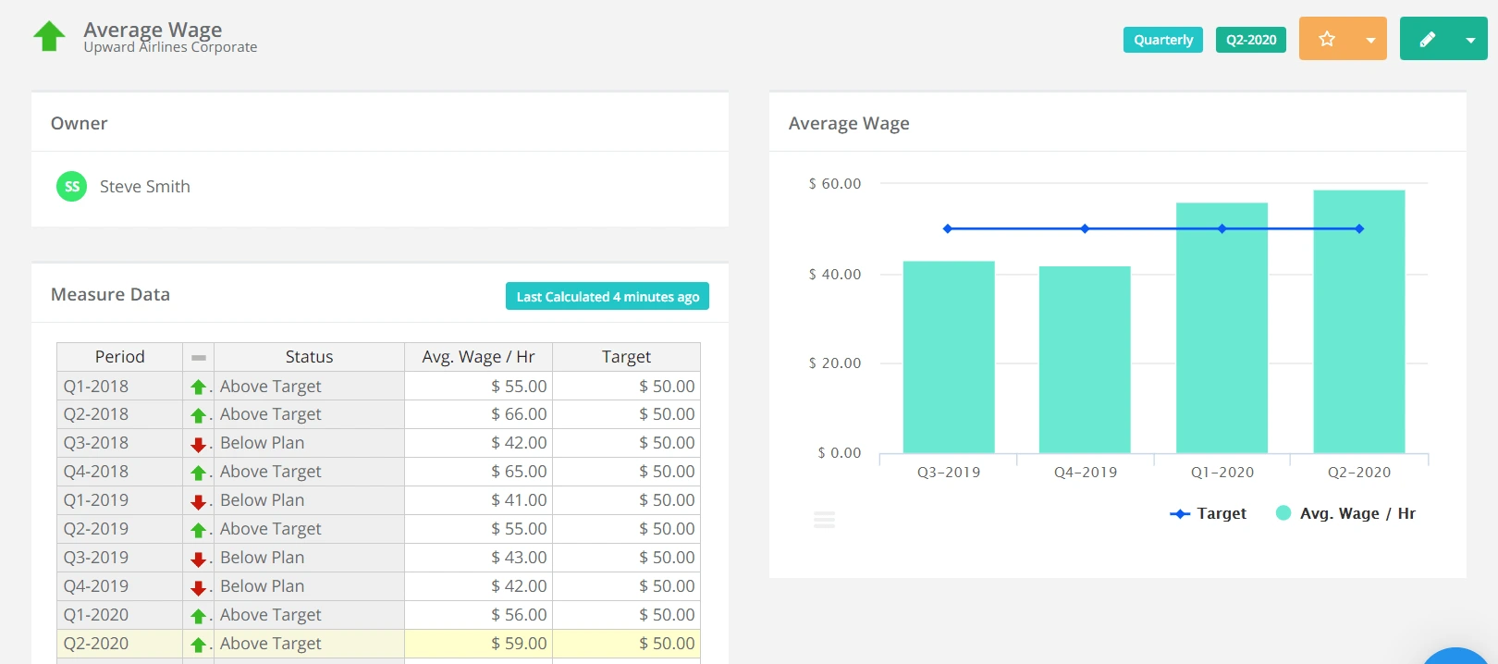Click the Period column header

[119, 357]
